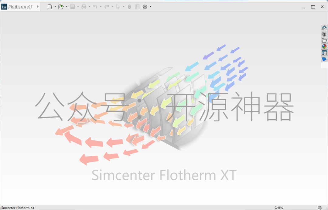Select the cursor pointer tool icon
This screenshot has width=328, height=210.
tap(118, 7)
